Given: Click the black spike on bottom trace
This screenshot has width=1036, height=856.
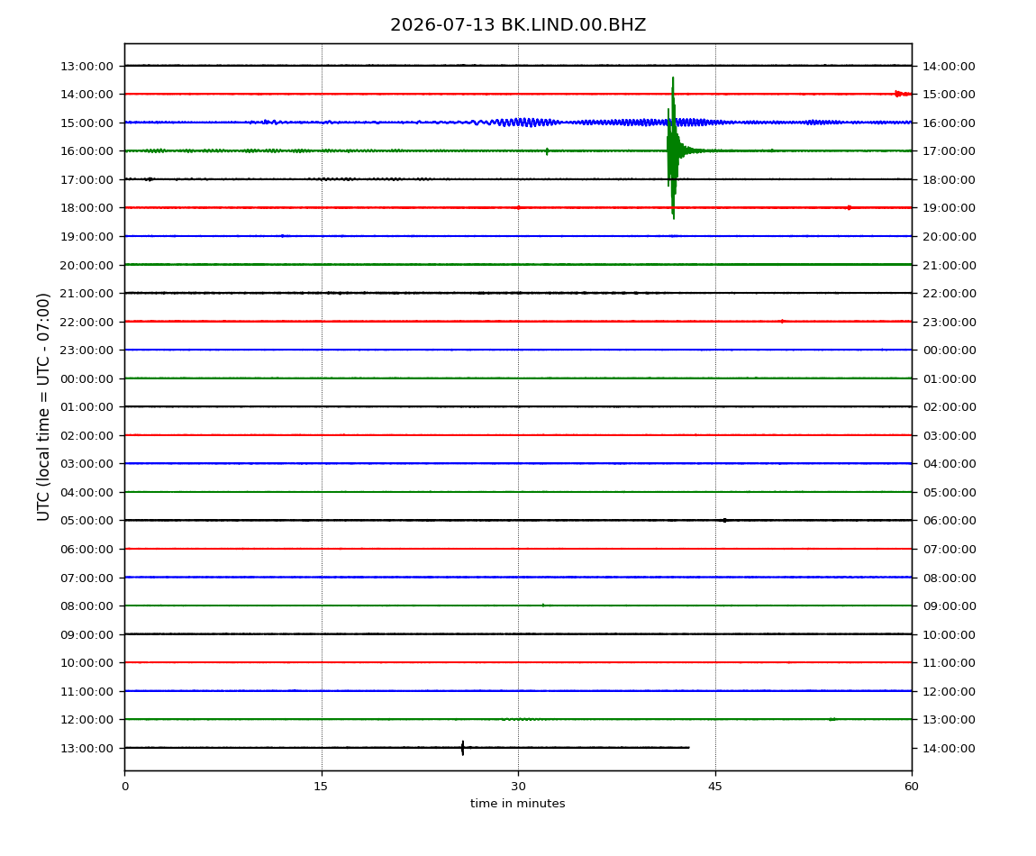Looking at the screenshot, I should coord(462,748).
